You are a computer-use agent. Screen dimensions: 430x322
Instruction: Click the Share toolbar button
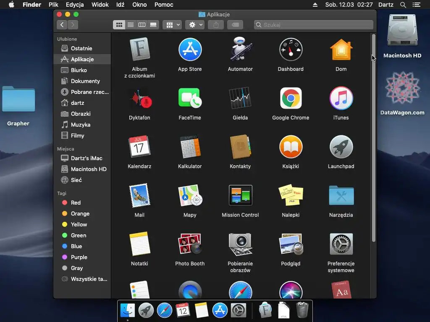coord(216,25)
